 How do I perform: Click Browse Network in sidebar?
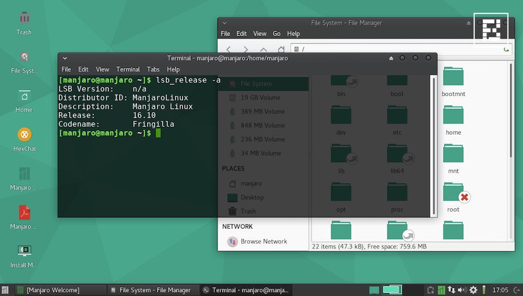tap(263, 241)
